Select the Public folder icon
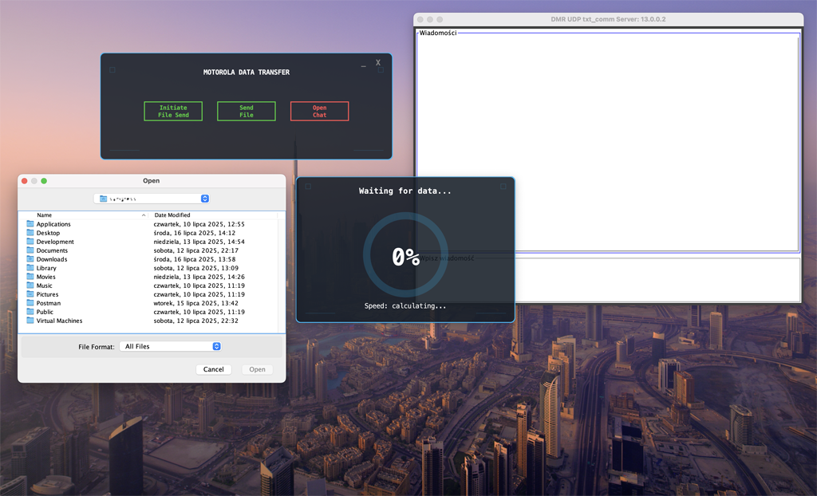817x496 pixels. [30, 312]
